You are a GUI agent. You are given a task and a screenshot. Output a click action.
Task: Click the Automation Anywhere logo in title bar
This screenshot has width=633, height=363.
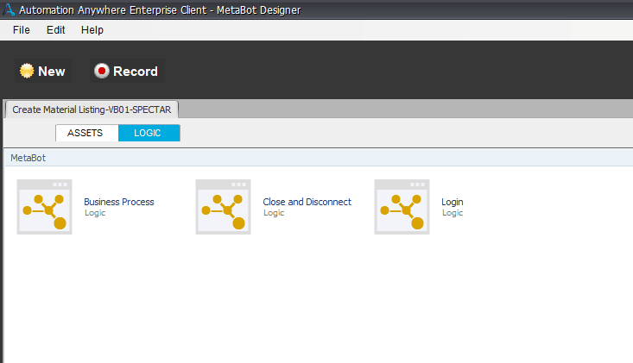tap(9, 9)
